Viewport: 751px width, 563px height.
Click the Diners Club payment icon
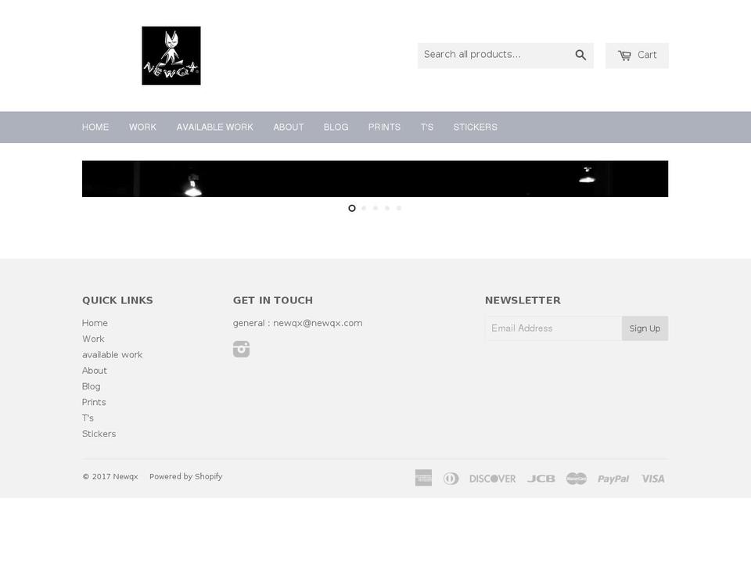pos(451,479)
